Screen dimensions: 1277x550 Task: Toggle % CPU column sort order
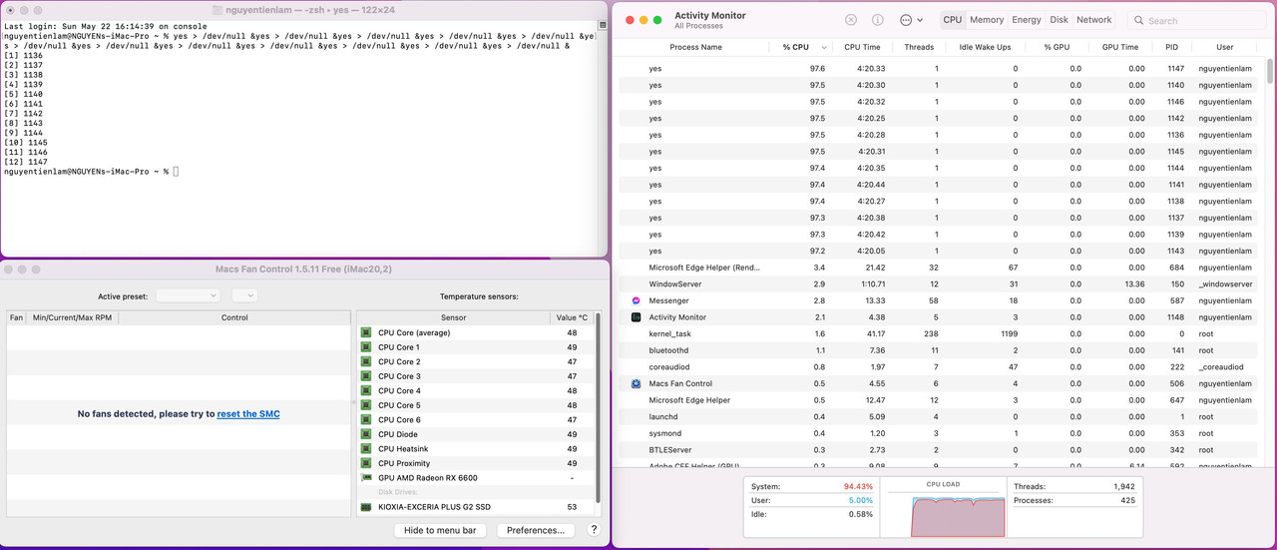coord(802,47)
